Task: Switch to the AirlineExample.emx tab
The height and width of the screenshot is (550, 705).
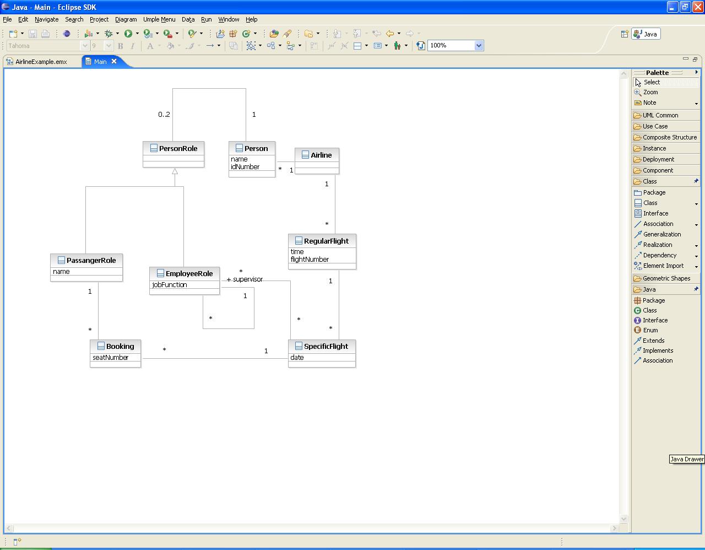Action: click(x=41, y=62)
